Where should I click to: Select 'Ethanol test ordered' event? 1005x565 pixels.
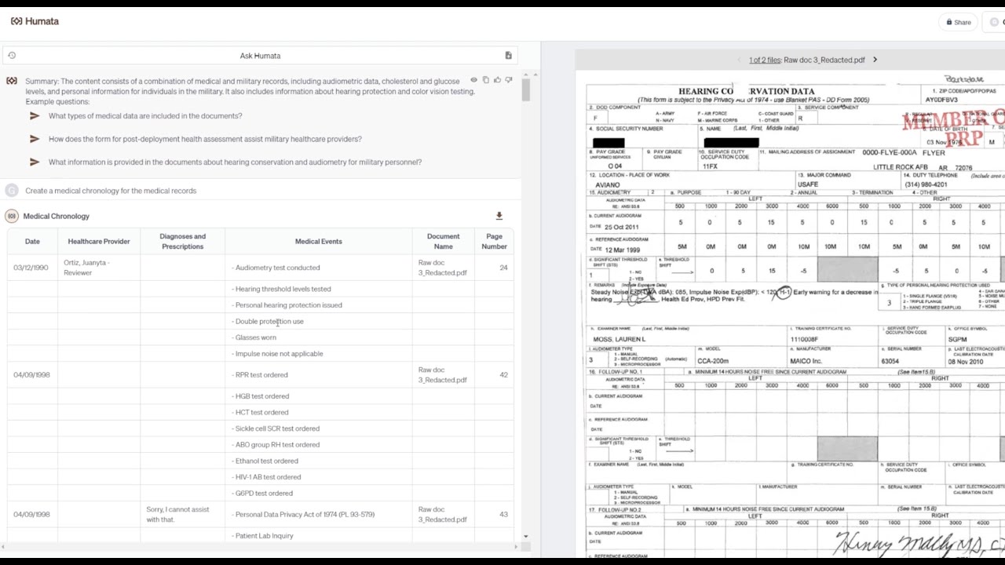point(265,461)
